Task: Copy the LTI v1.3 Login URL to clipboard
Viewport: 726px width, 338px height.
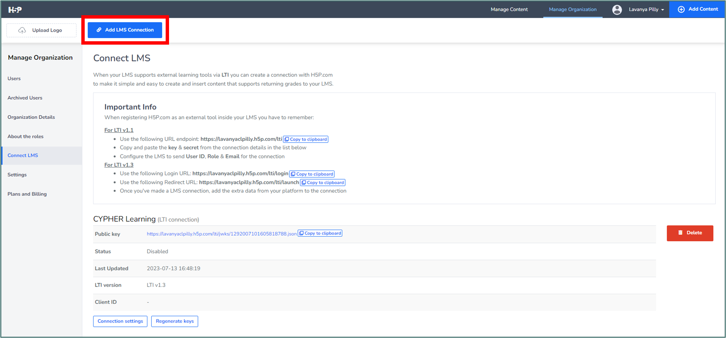Action: click(312, 174)
